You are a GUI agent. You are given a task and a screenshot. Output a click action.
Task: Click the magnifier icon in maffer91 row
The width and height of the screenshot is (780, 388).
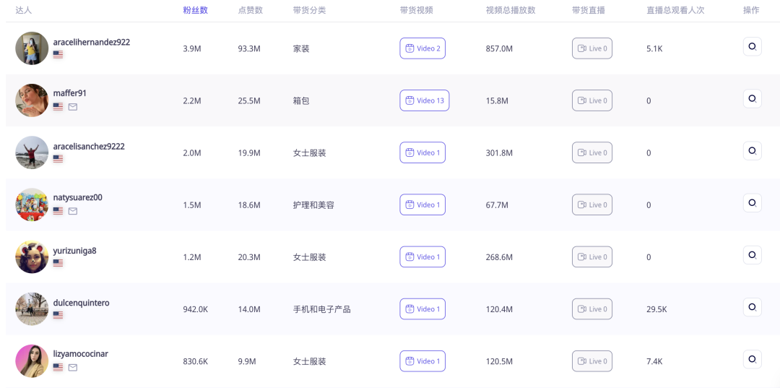coord(752,98)
